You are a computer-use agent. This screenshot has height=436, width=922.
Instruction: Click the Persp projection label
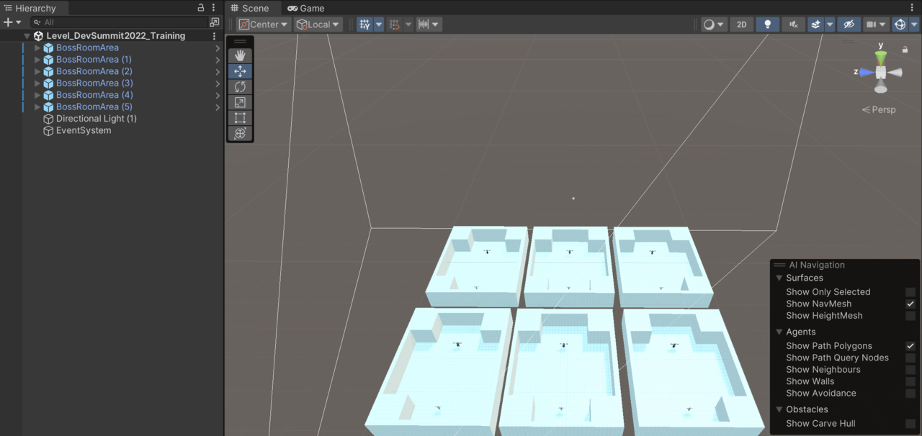(880, 110)
